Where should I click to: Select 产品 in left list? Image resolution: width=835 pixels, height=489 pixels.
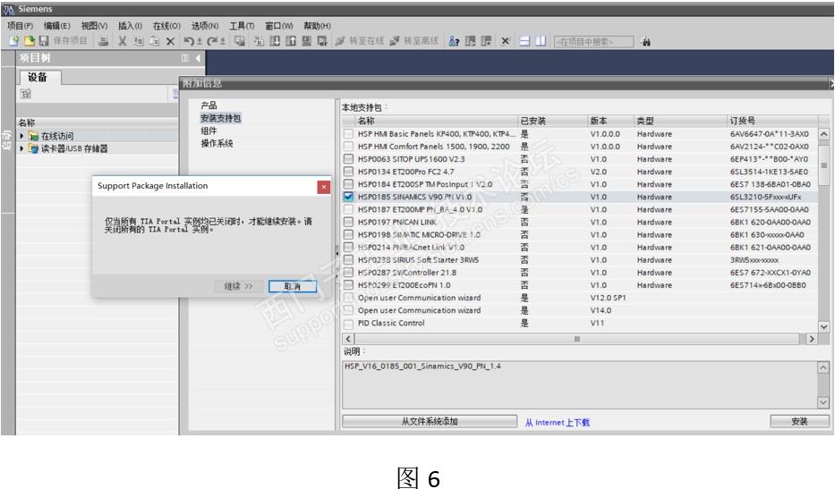[x=209, y=105]
